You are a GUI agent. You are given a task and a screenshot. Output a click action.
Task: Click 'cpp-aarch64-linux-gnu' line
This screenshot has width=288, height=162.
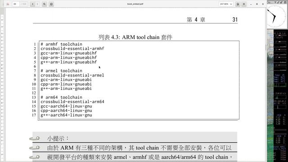(x=66, y=111)
